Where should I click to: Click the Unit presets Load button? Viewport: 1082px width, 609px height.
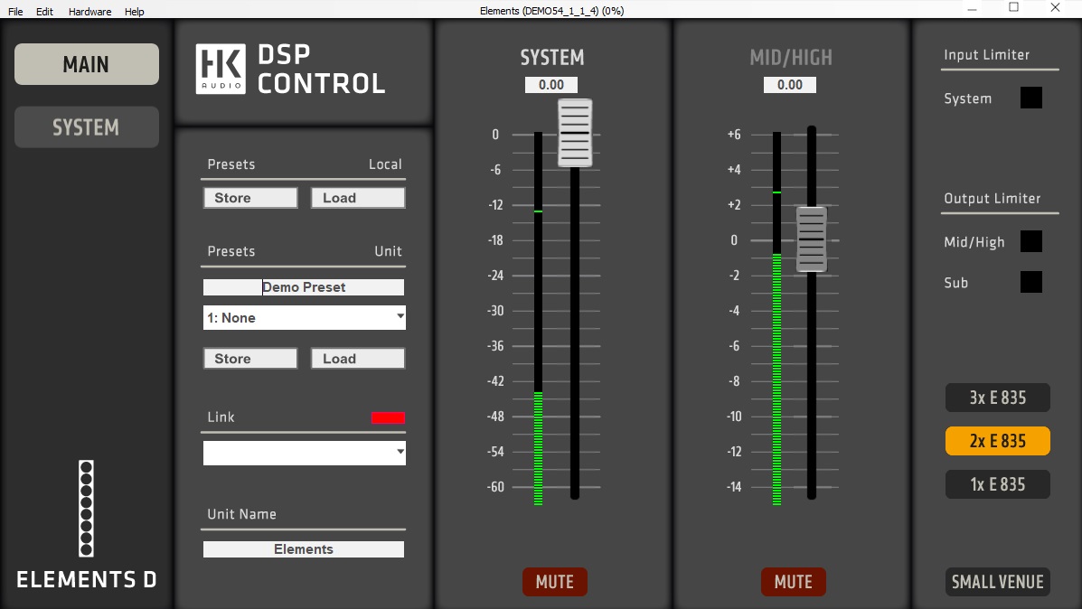click(358, 359)
